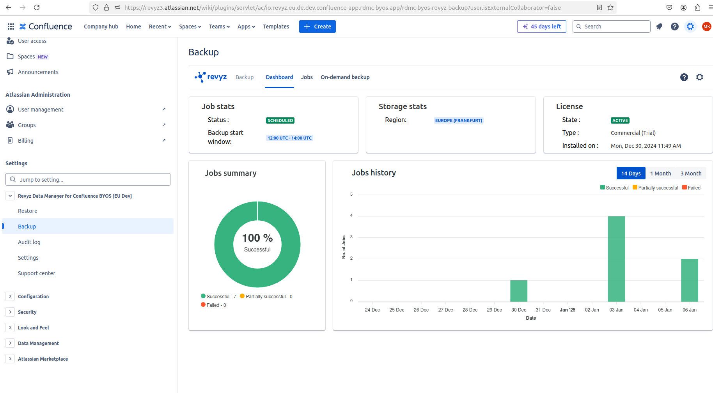Viewport: 713px width, 393px height.
Task: Open Support center in sidebar
Action: 37,273
